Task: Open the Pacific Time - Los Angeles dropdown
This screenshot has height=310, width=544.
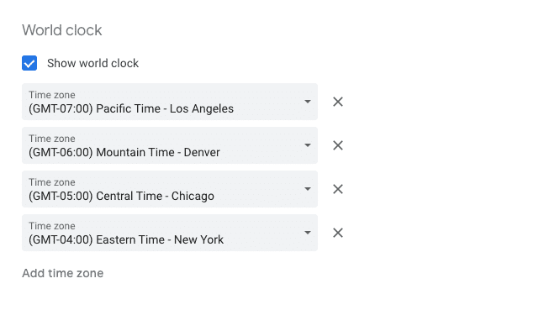Action: coord(170,102)
